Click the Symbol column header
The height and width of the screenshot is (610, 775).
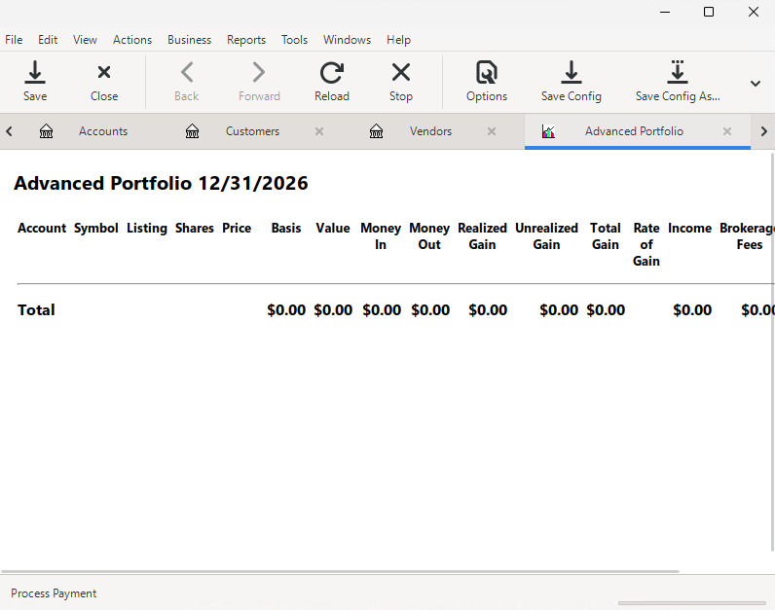(95, 229)
